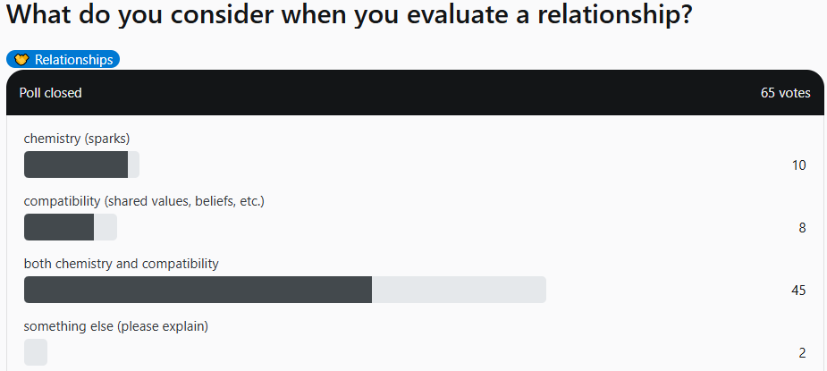Viewport: 827px width, 371px height.
Task: Click the vote count 10 for chemistry
Action: pyautogui.click(x=798, y=165)
